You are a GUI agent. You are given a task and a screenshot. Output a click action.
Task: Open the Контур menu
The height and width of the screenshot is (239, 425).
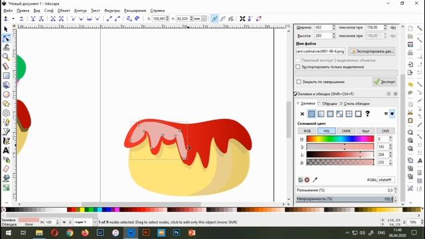point(80,11)
